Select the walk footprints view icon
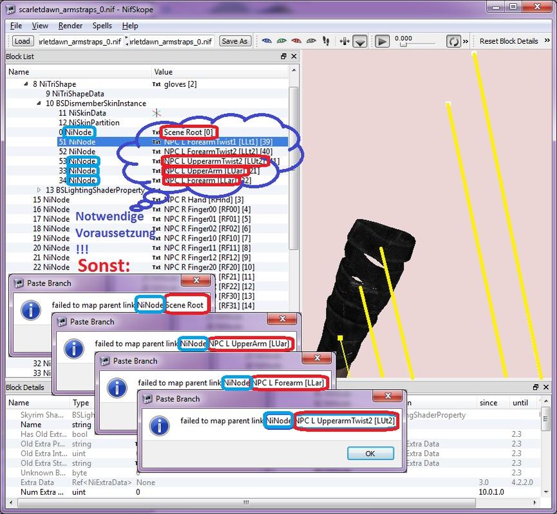The image size is (557, 514). click(326, 41)
